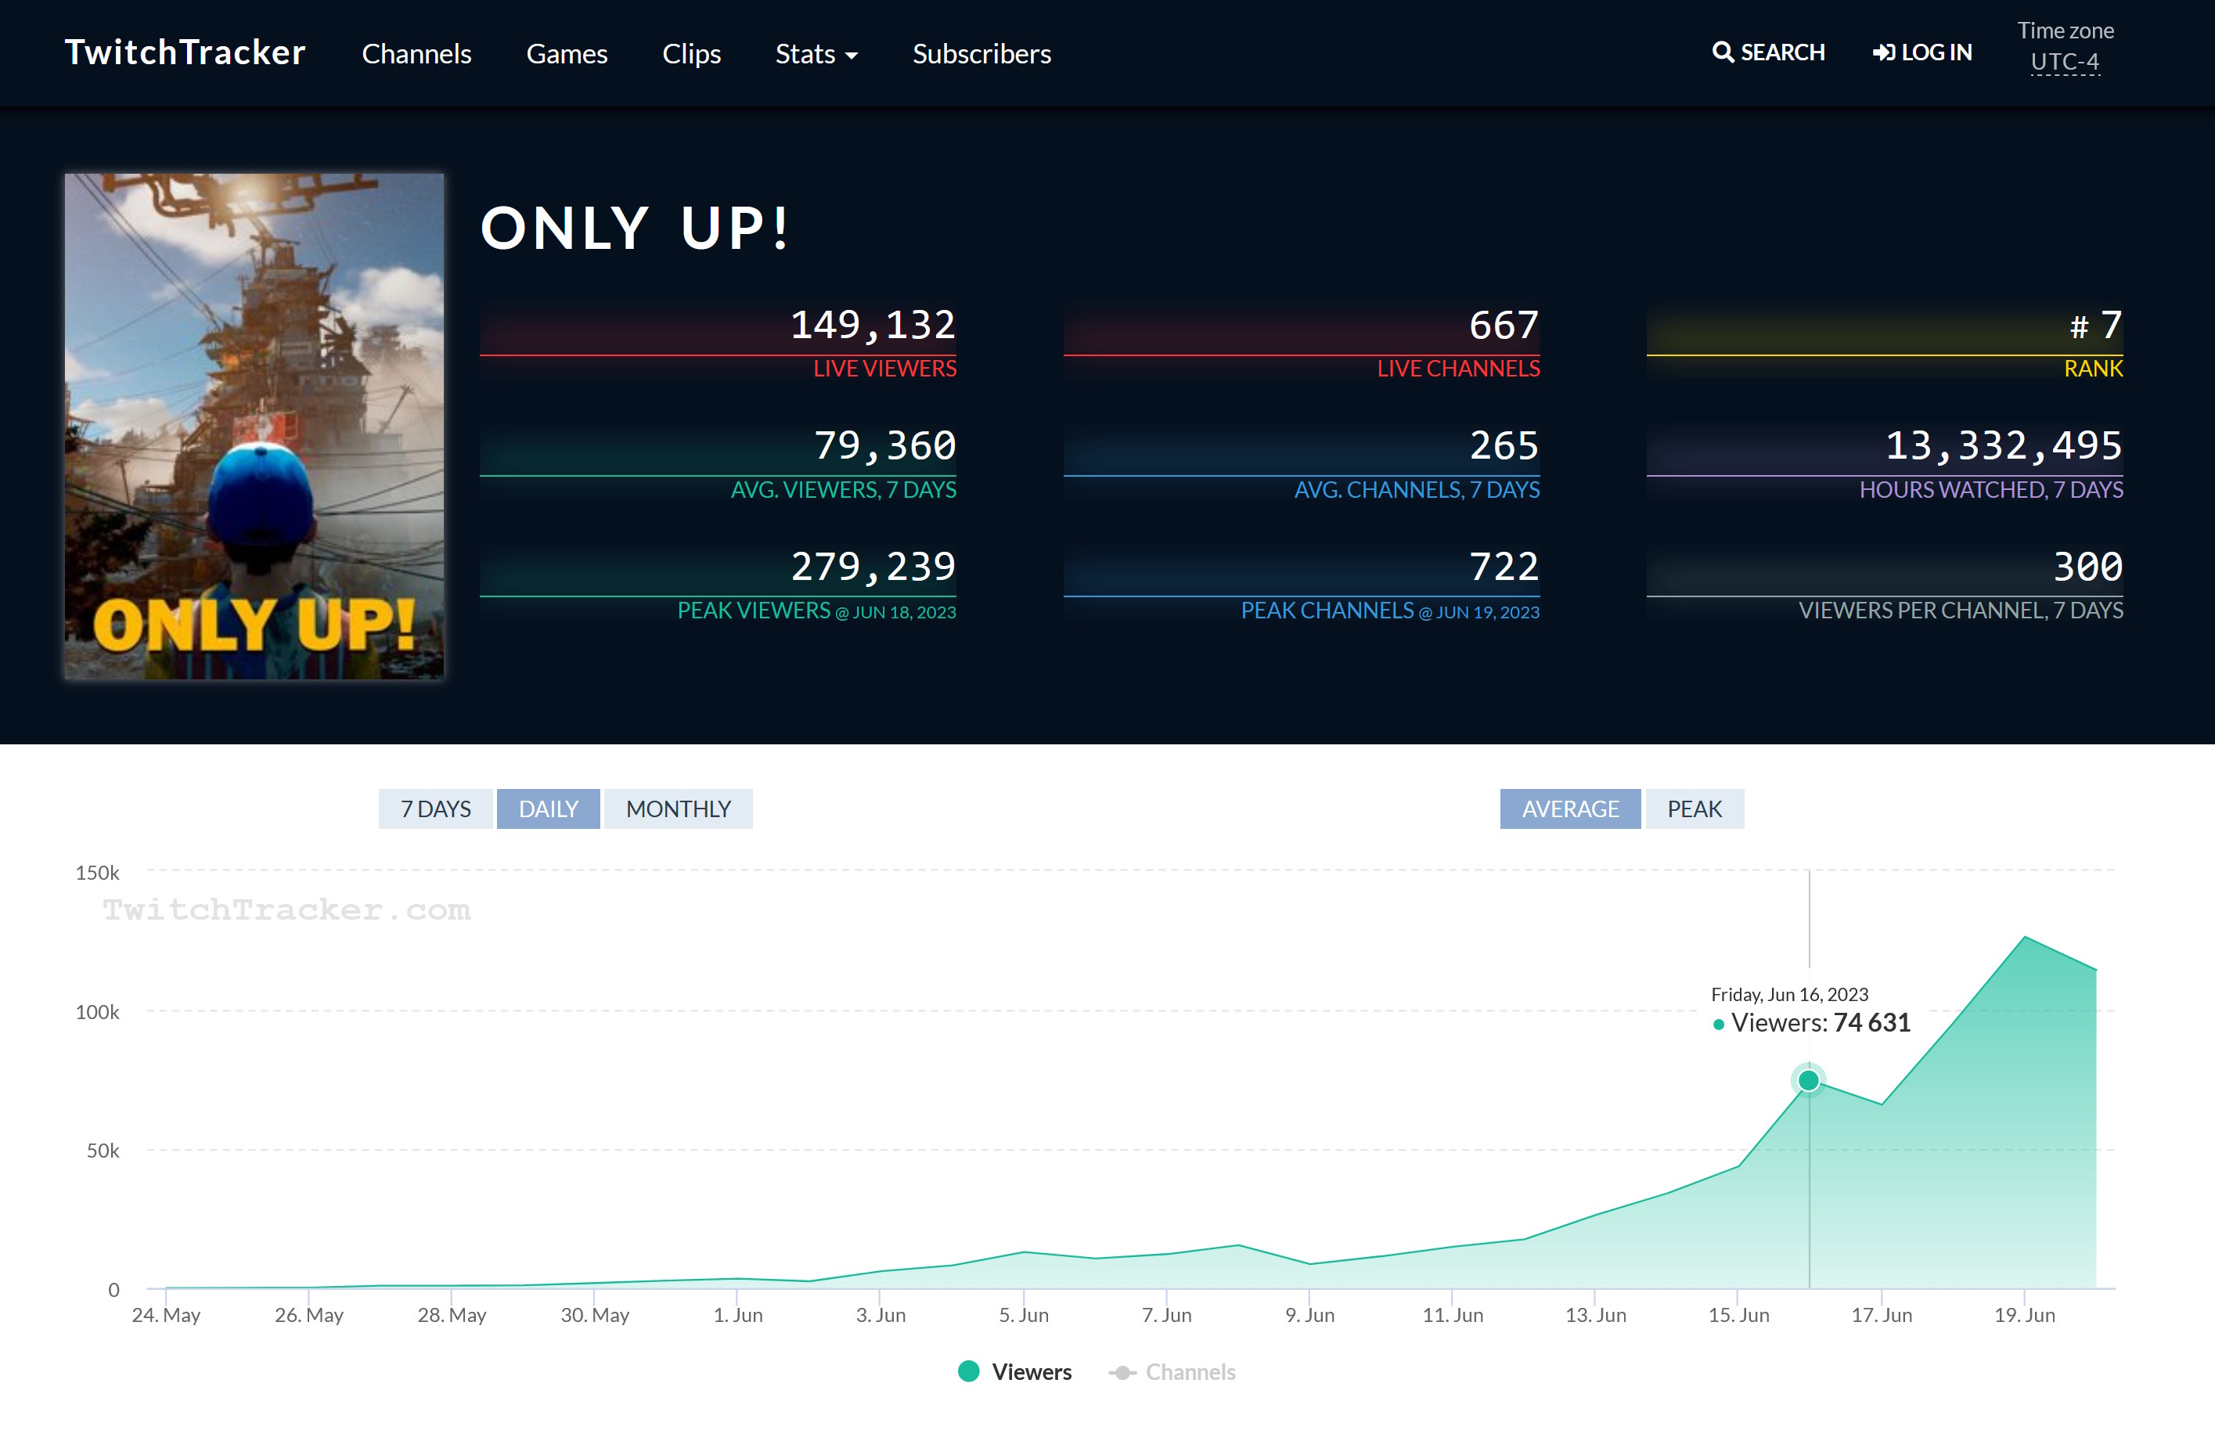Switch chart to 7 DAYS view
The image size is (2215, 1430).
point(435,809)
